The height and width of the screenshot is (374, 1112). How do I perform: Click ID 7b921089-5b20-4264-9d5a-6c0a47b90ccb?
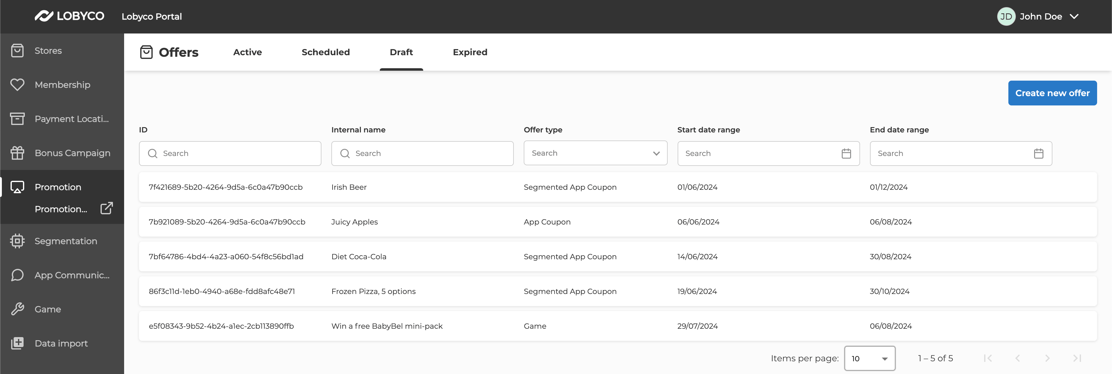coord(226,222)
